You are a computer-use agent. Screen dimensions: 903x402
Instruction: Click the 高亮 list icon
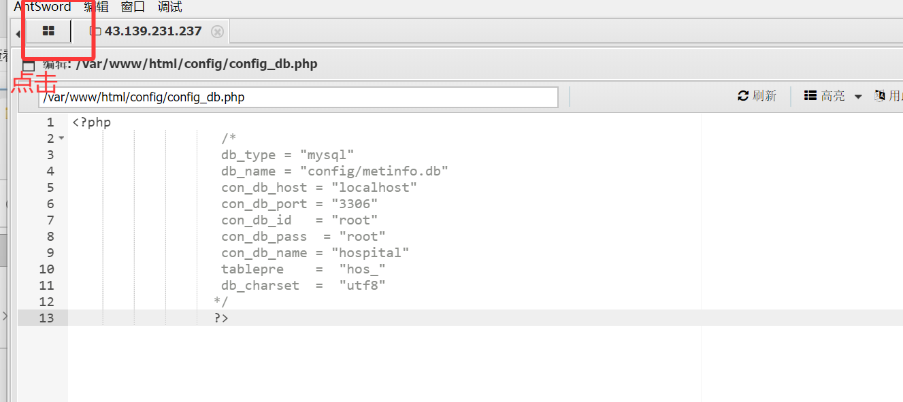coord(810,96)
